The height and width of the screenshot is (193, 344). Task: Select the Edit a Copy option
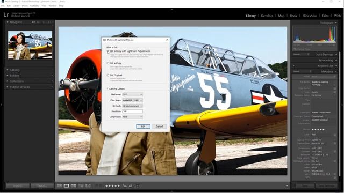(x=108, y=63)
